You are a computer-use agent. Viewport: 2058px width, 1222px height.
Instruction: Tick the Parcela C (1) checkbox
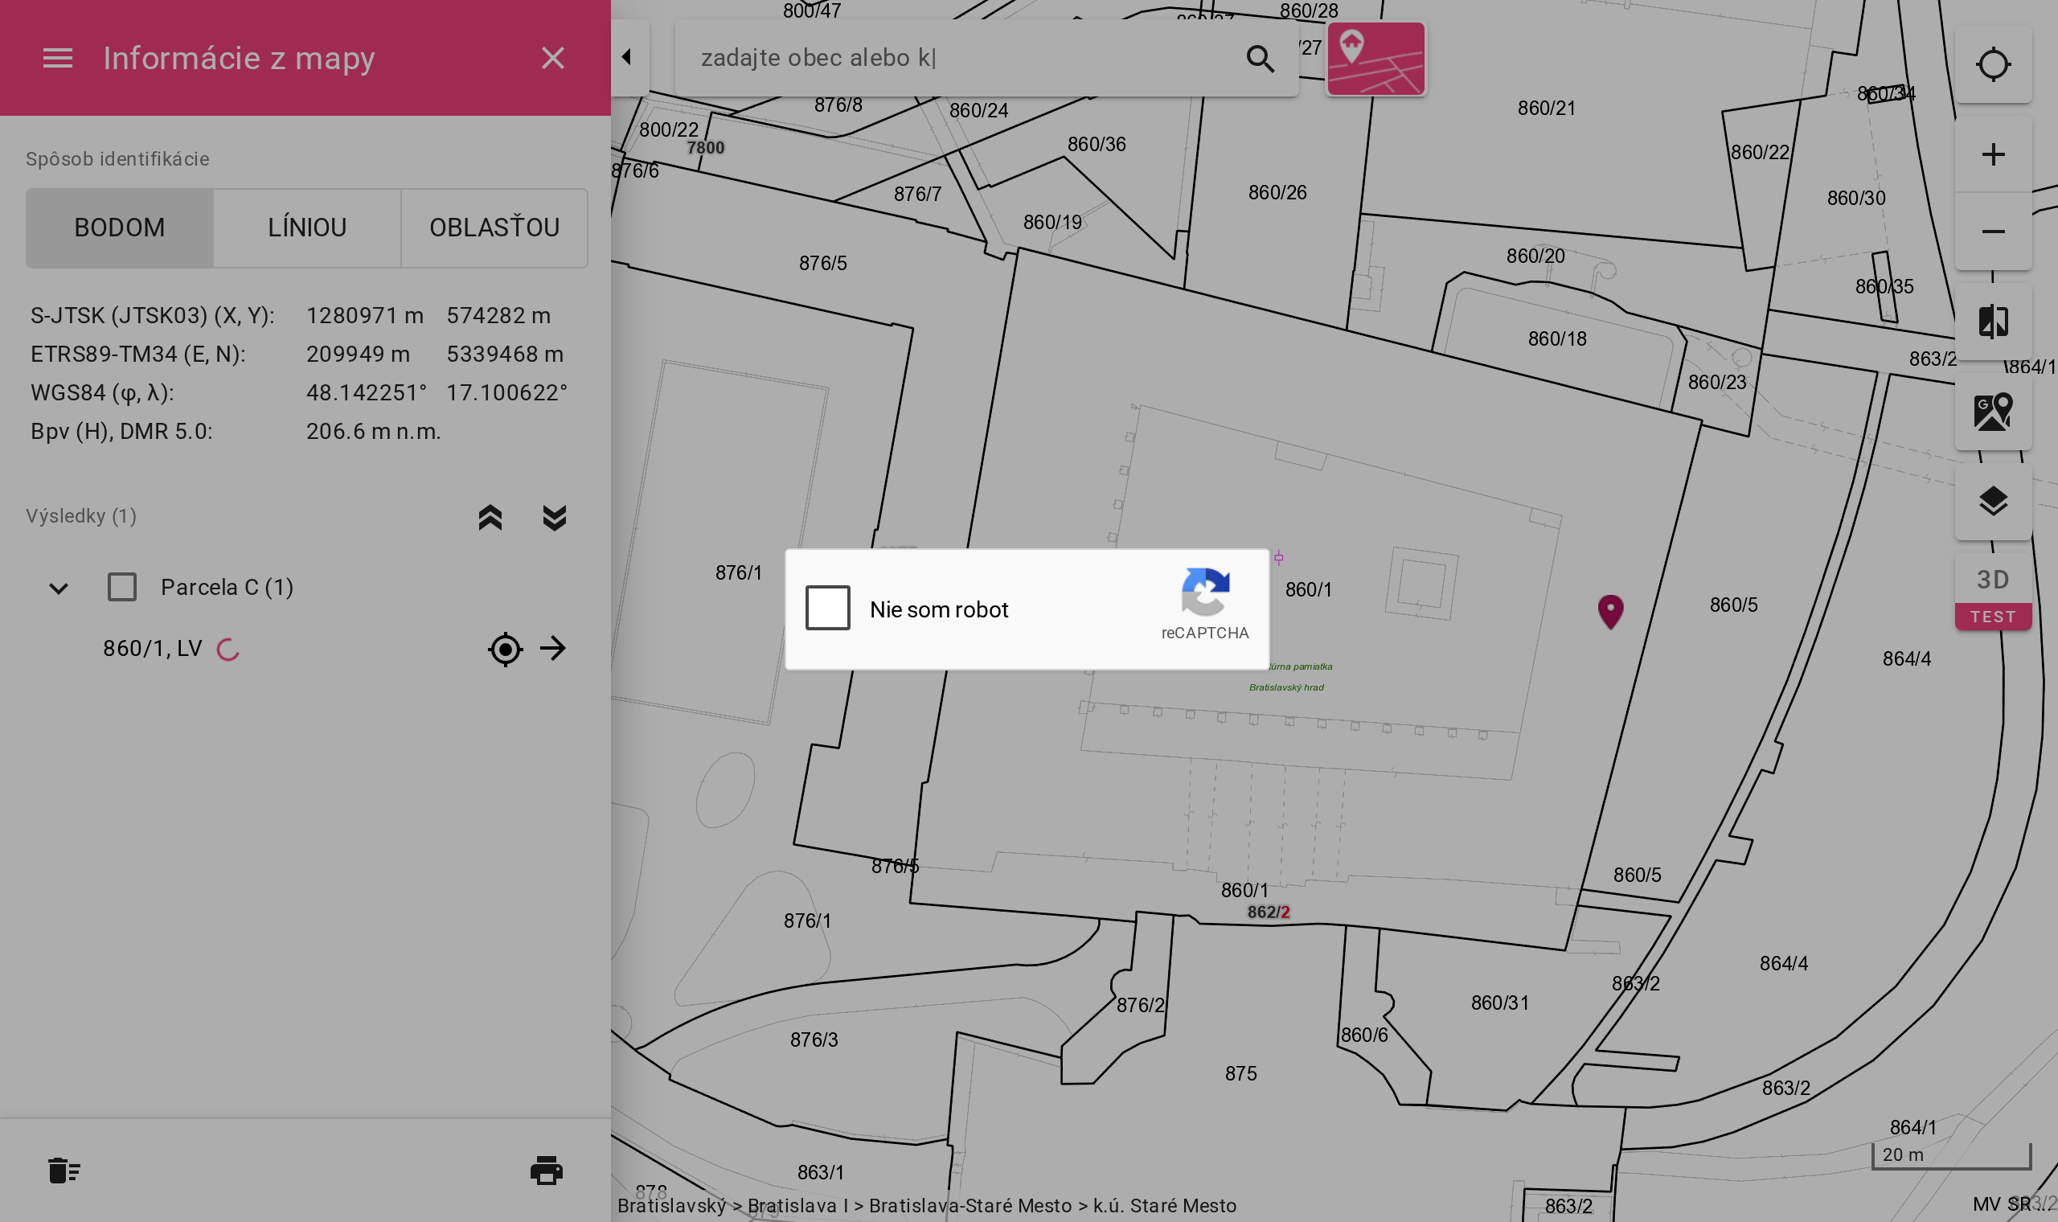(x=122, y=587)
